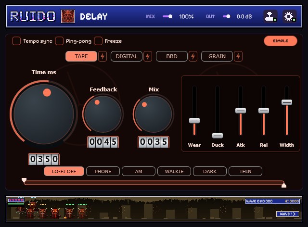The height and width of the screenshot is (227, 308).
Task: Click the DELAY title text
Action: (94, 16)
